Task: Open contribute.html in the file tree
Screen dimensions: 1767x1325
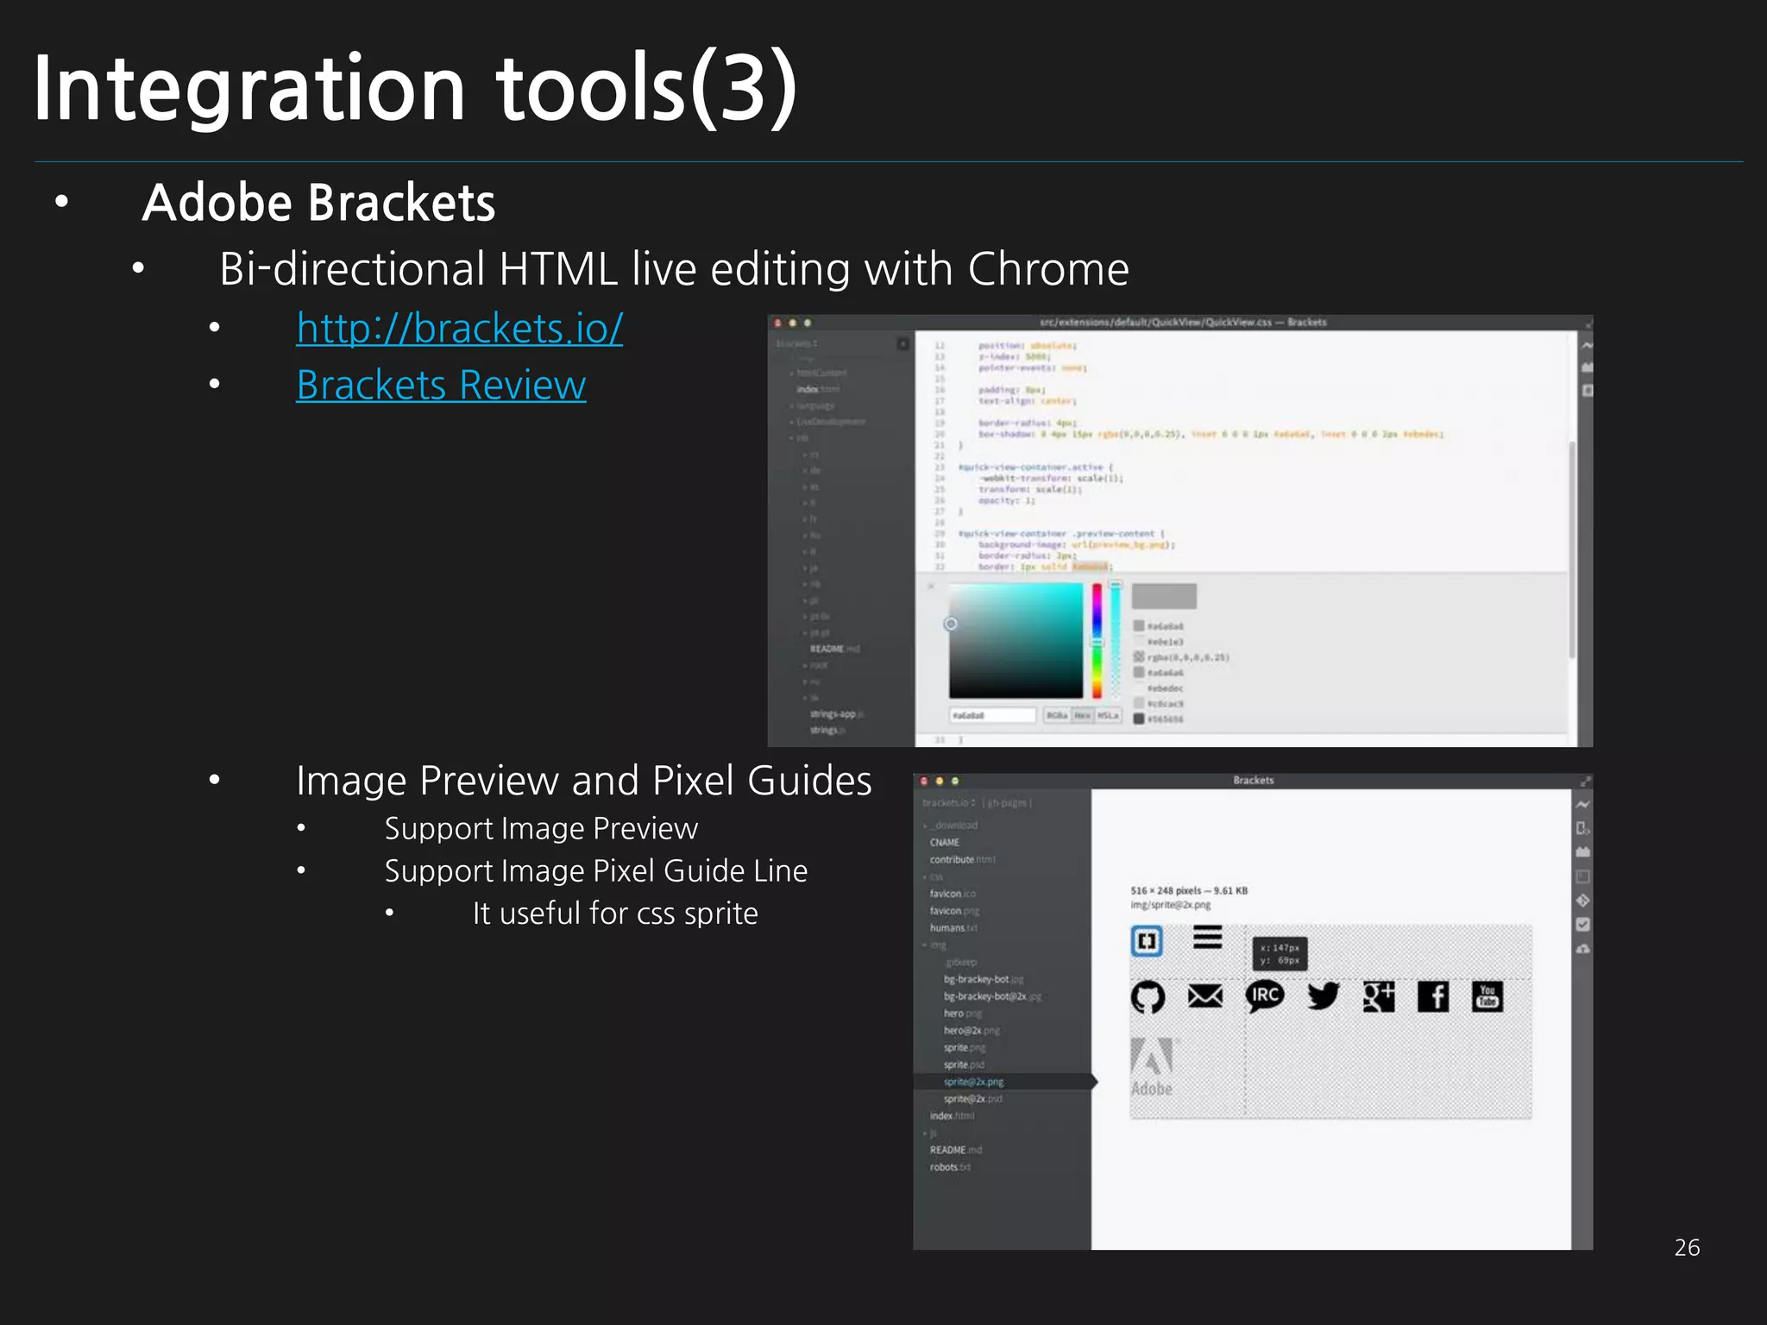Action: click(x=963, y=860)
